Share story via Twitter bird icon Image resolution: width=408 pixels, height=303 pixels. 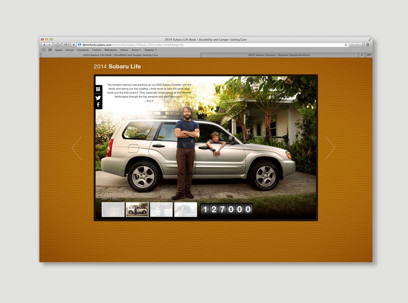[x=98, y=98]
